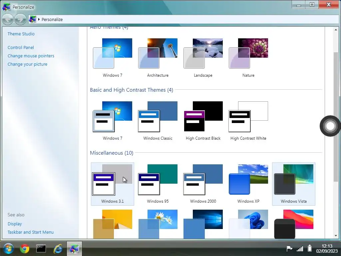
Task: Choose the Windows 95 theme
Action: point(158,184)
